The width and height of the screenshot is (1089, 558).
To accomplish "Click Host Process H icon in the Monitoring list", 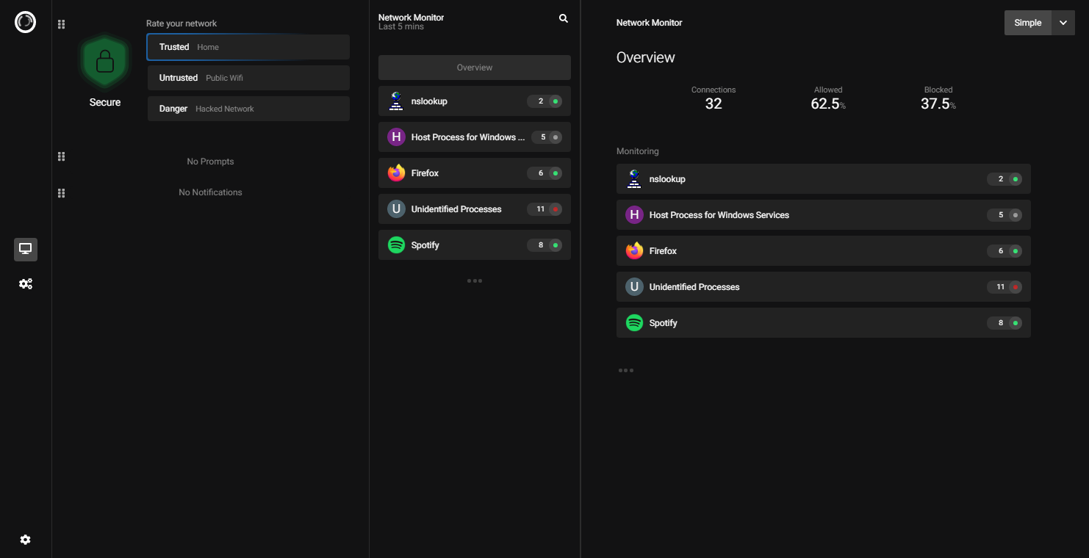I will coord(634,215).
